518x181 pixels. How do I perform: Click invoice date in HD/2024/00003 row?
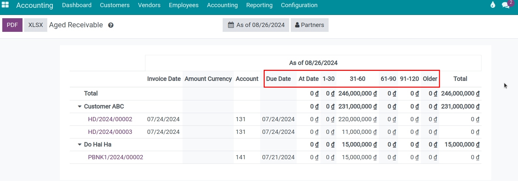[x=163, y=132]
